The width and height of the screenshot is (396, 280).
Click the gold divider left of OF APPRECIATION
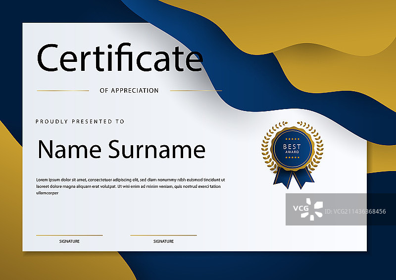pyautogui.click(x=63, y=91)
